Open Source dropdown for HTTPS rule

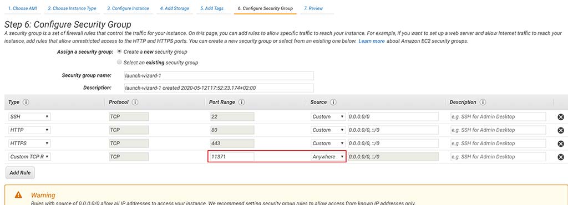click(328, 143)
